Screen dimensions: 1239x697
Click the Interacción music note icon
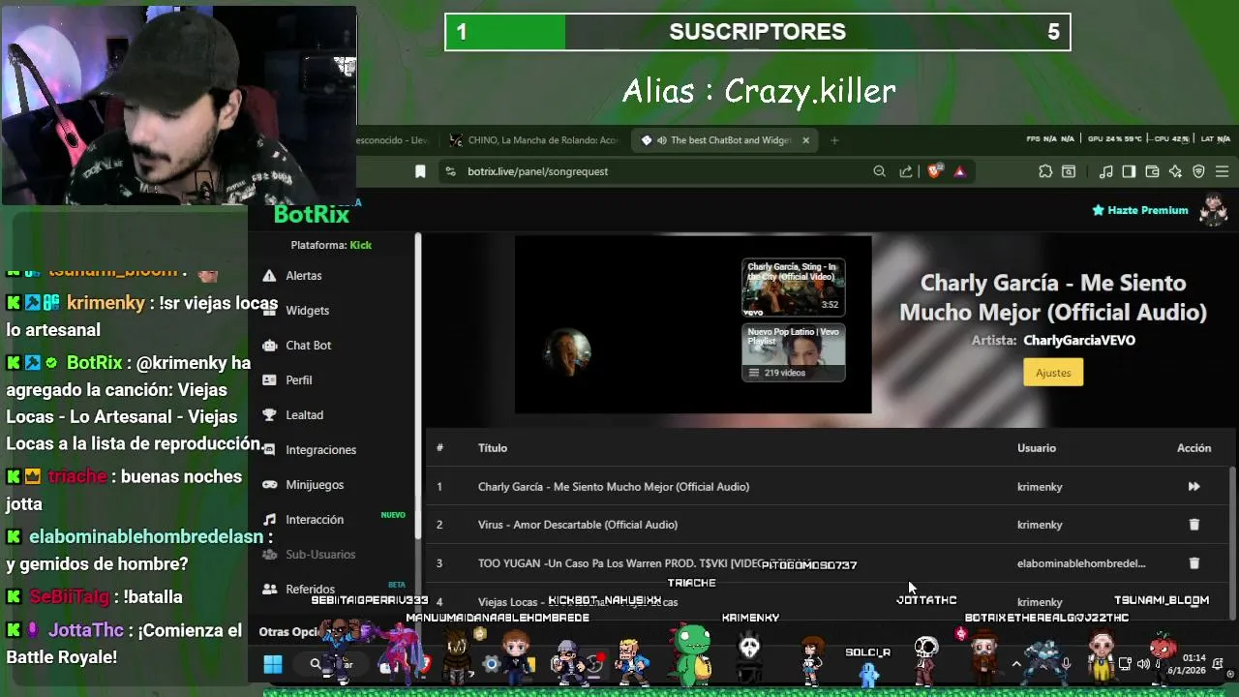269,520
